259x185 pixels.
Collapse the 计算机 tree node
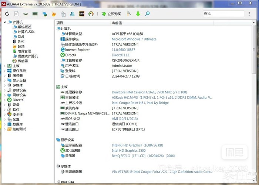[5, 23]
